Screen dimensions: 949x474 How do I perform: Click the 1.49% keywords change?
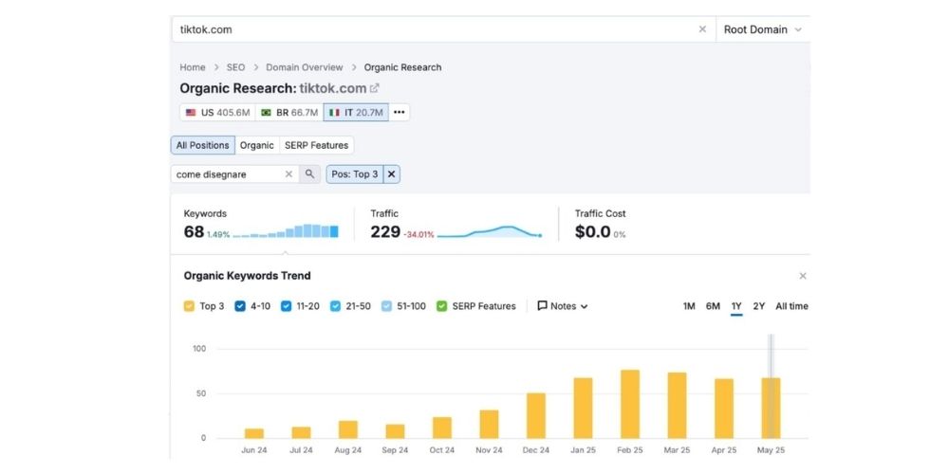pos(218,234)
